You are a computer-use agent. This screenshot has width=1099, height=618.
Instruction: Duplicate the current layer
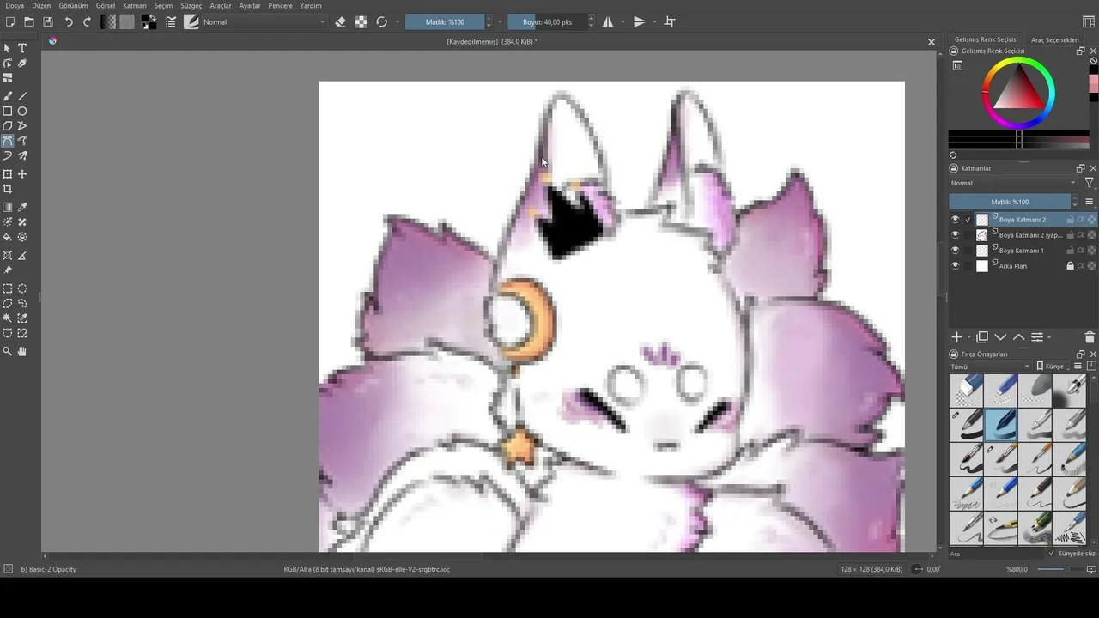(x=982, y=337)
